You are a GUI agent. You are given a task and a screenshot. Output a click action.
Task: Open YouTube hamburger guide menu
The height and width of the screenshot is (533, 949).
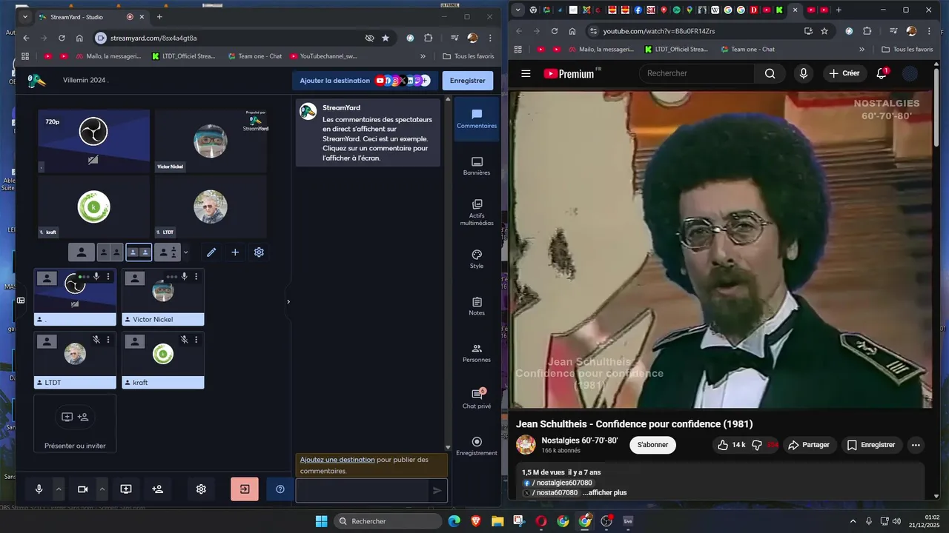pos(526,73)
